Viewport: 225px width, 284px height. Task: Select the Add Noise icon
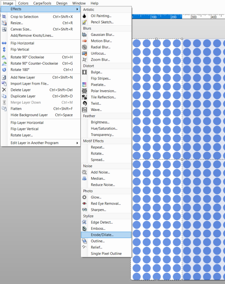point(85,172)
